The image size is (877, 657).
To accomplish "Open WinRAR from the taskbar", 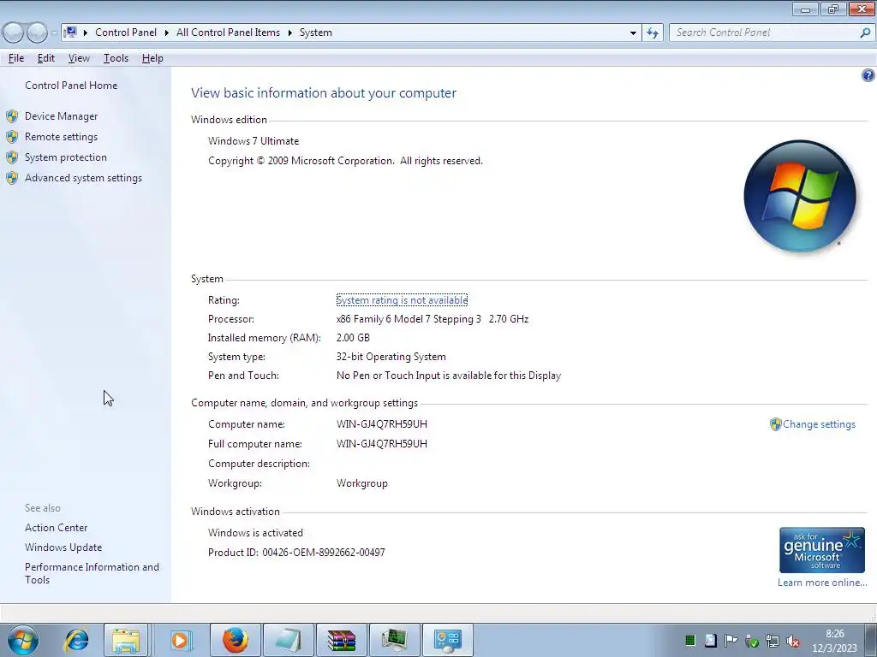I will [x=342, y=640].
